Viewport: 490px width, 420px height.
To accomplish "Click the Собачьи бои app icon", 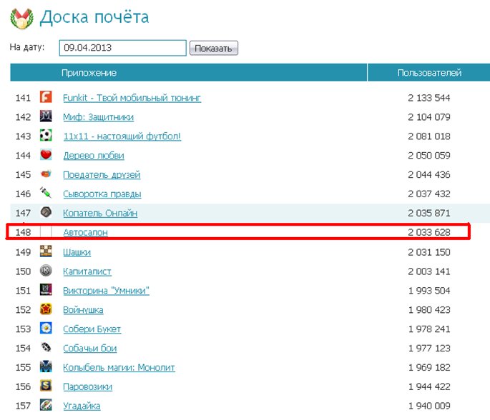I will coord(46,348).
